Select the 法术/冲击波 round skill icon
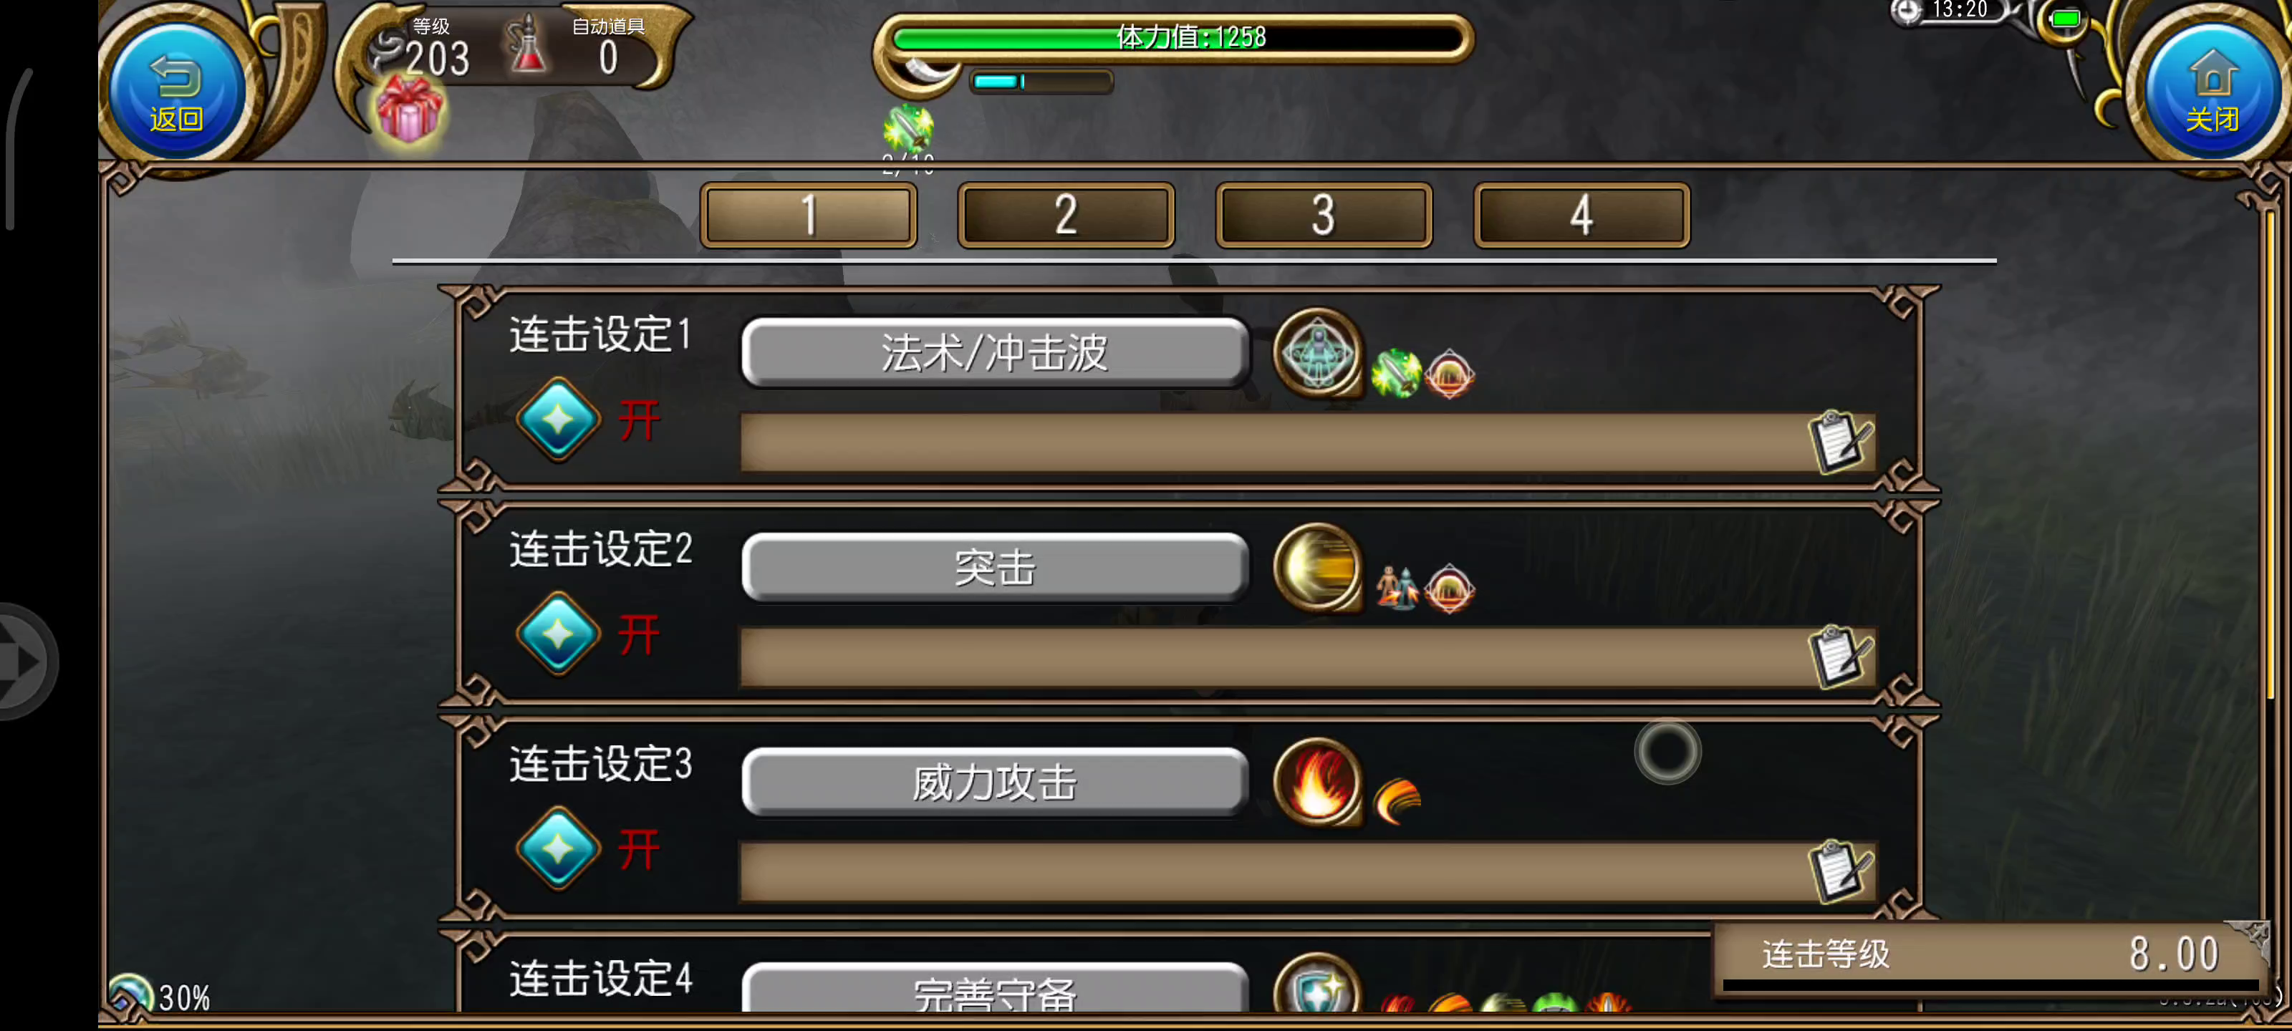2292x1031 pixels. pyautogui.click(x=1318, y=353)
